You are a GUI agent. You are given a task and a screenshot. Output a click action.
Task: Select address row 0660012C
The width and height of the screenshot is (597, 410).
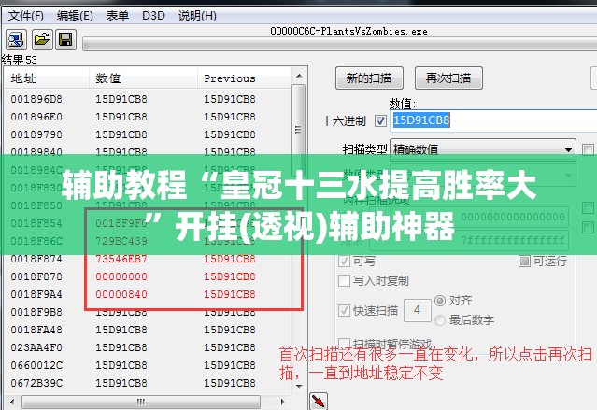point(148,365)
